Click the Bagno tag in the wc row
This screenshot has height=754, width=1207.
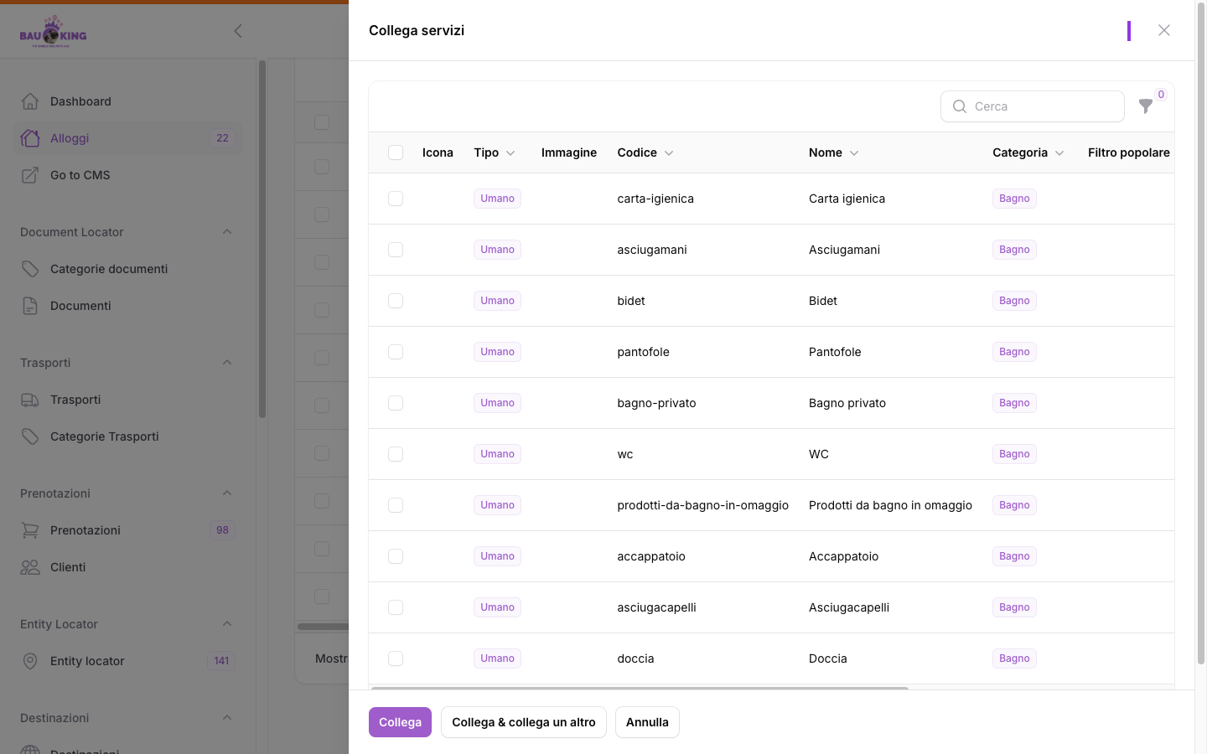(1014, 454)
